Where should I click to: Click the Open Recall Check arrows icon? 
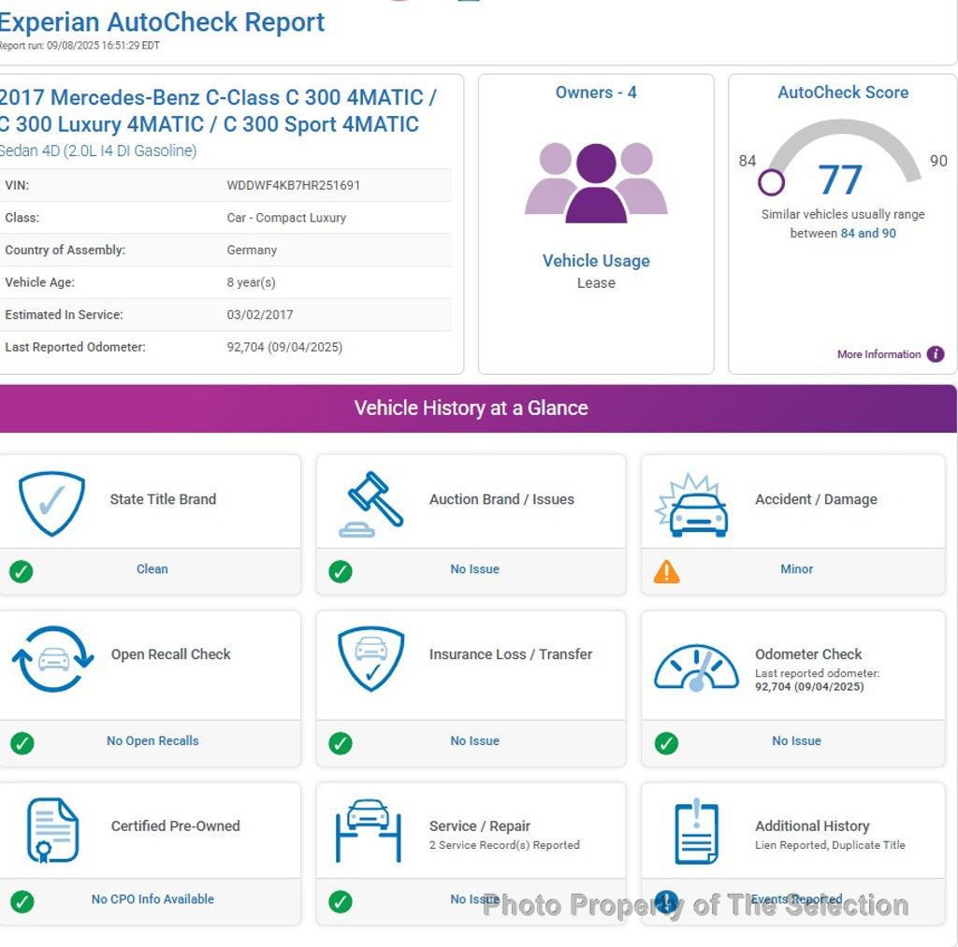[52, 658]
